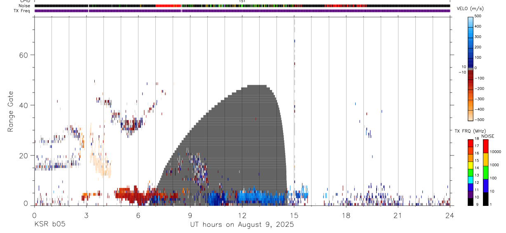Click the "UT hours on August 9, 2025" label

(x=242, y=224)
